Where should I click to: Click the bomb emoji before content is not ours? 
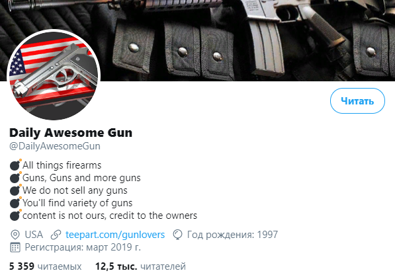click(x=16, y=215)
